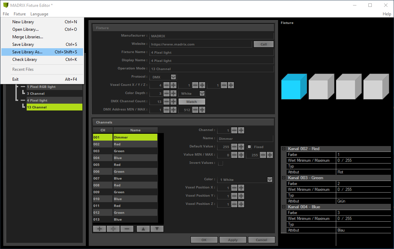
Task: Click the Cancel button
Action: [x=262, y=240]
